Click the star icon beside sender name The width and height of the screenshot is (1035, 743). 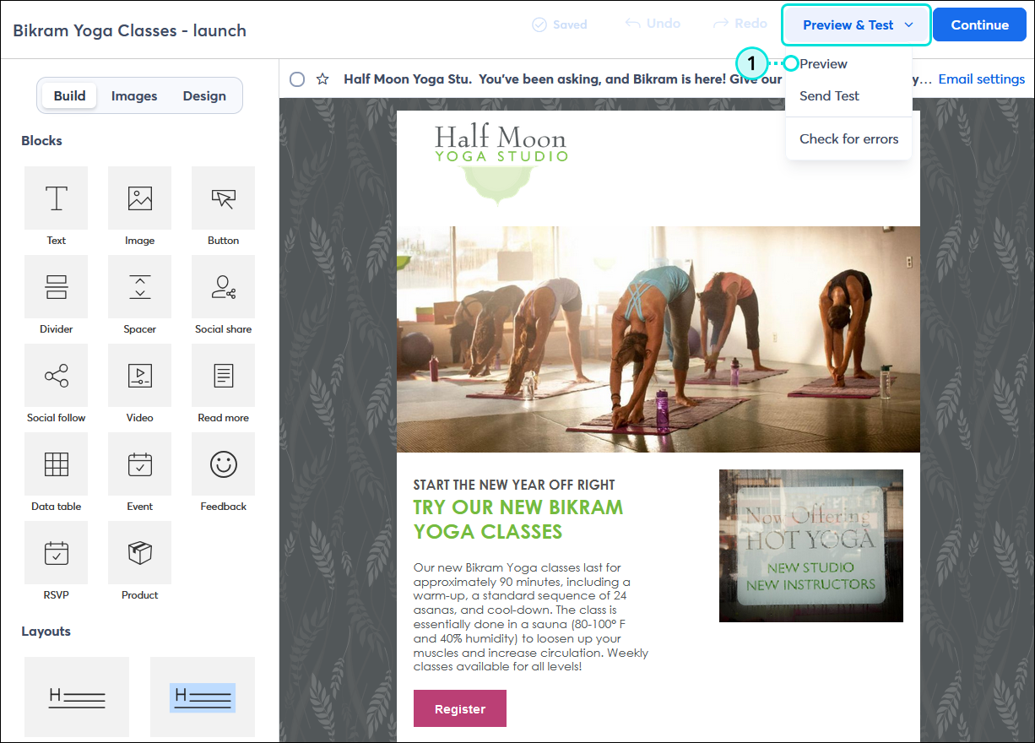[x=322, y=79]
